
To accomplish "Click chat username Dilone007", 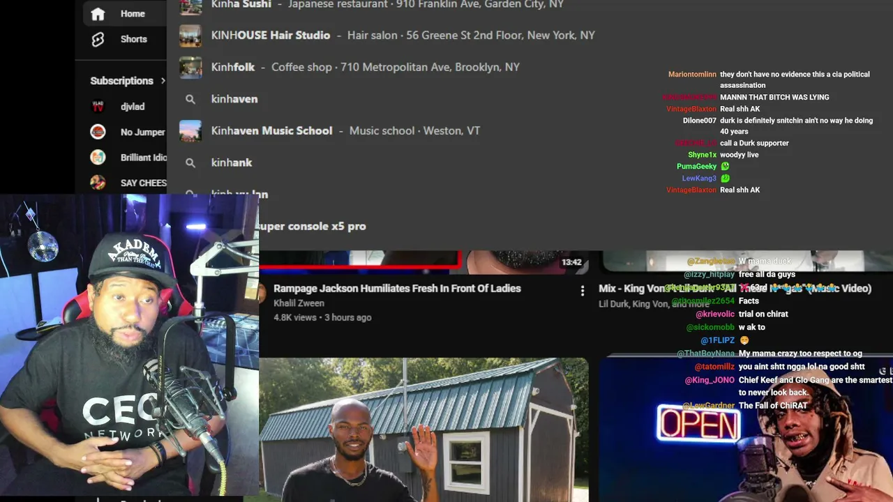I will coord(700,121).
